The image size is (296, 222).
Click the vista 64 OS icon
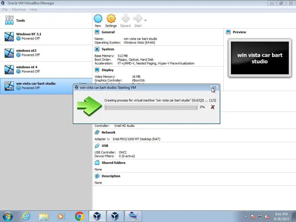[9, 86]
